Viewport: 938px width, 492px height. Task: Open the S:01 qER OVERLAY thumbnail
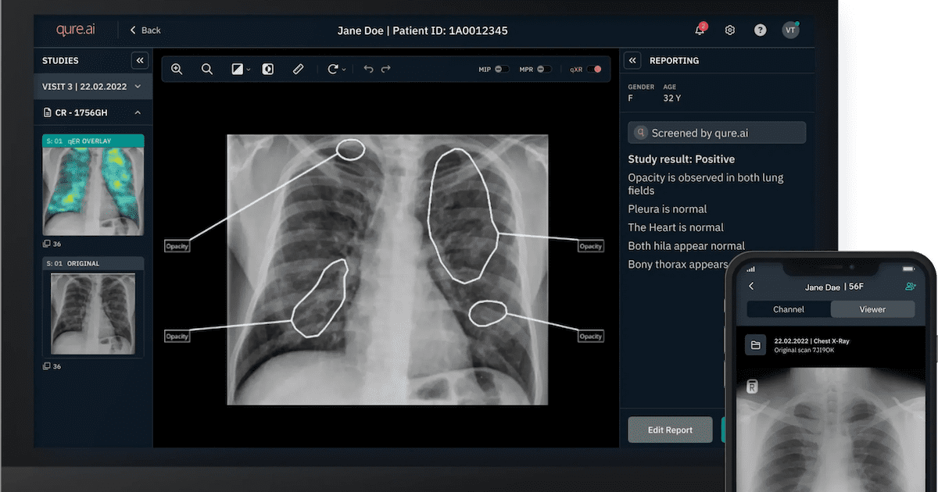(92, 185)
